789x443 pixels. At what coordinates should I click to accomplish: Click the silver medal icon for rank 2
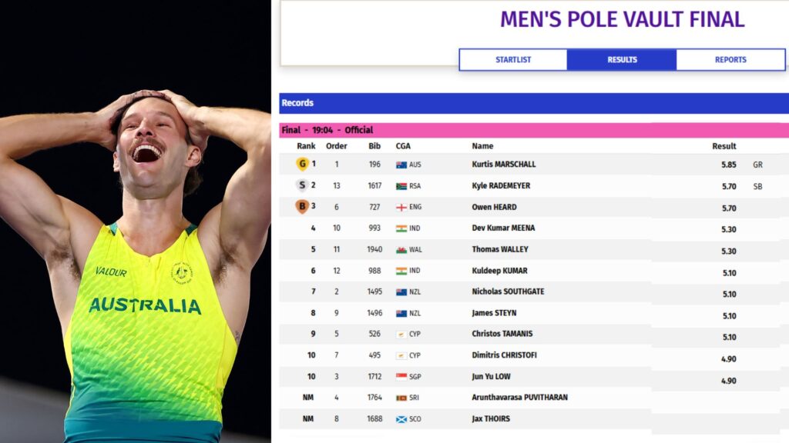302,185
